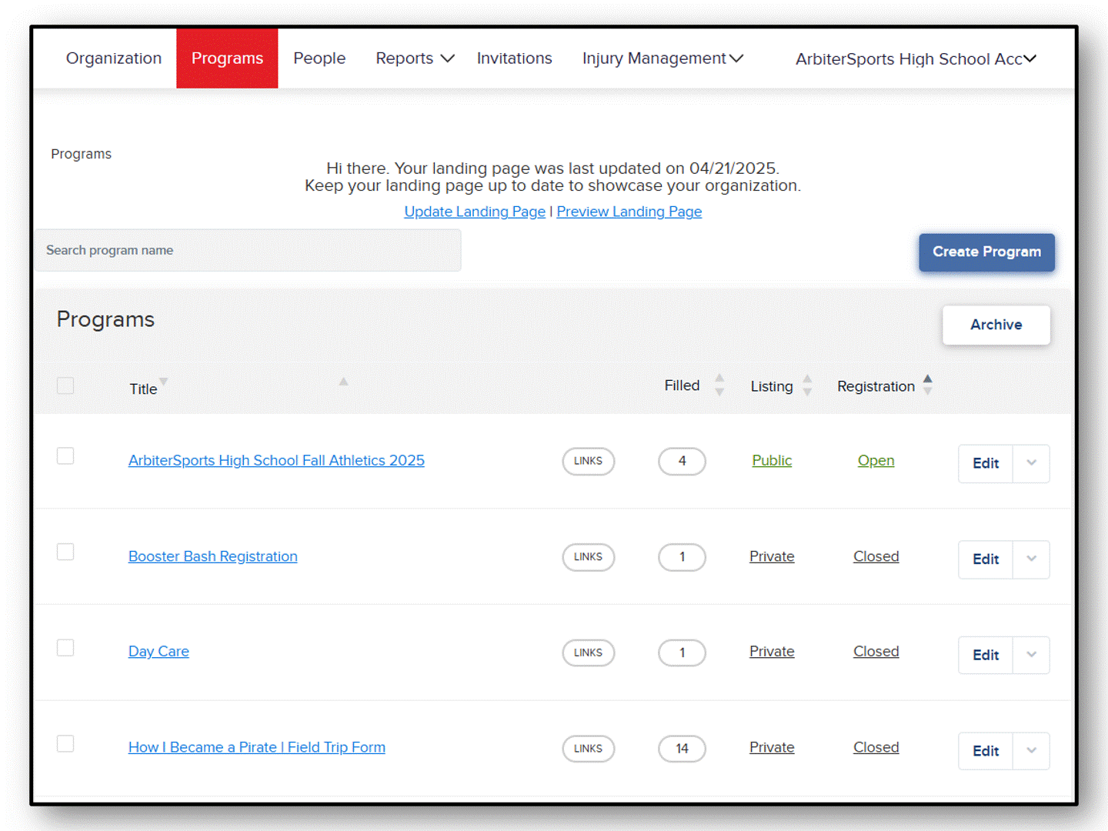
Task: Click LINKS for the Pirate Field Trip Form
Action: pyautogui.click(x=589, y=749)
